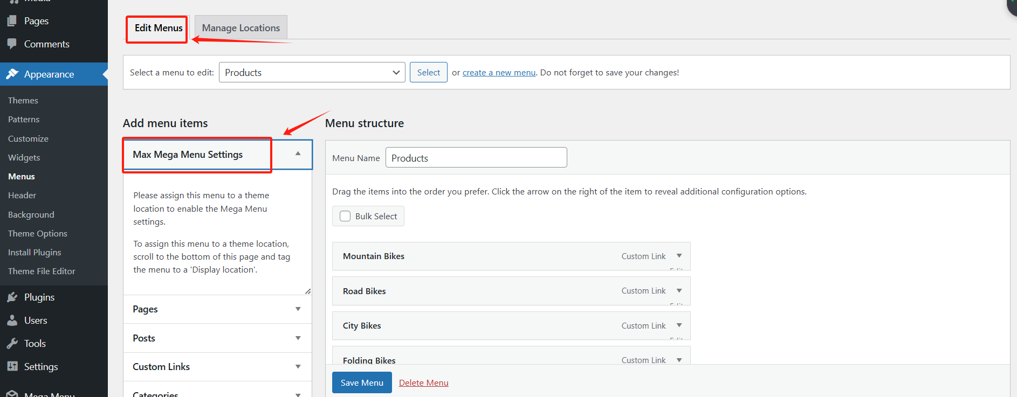The height and width of the screenshot is (397, 1017).
Task: Click into the Menu Name text field
Action: (476, 158)
